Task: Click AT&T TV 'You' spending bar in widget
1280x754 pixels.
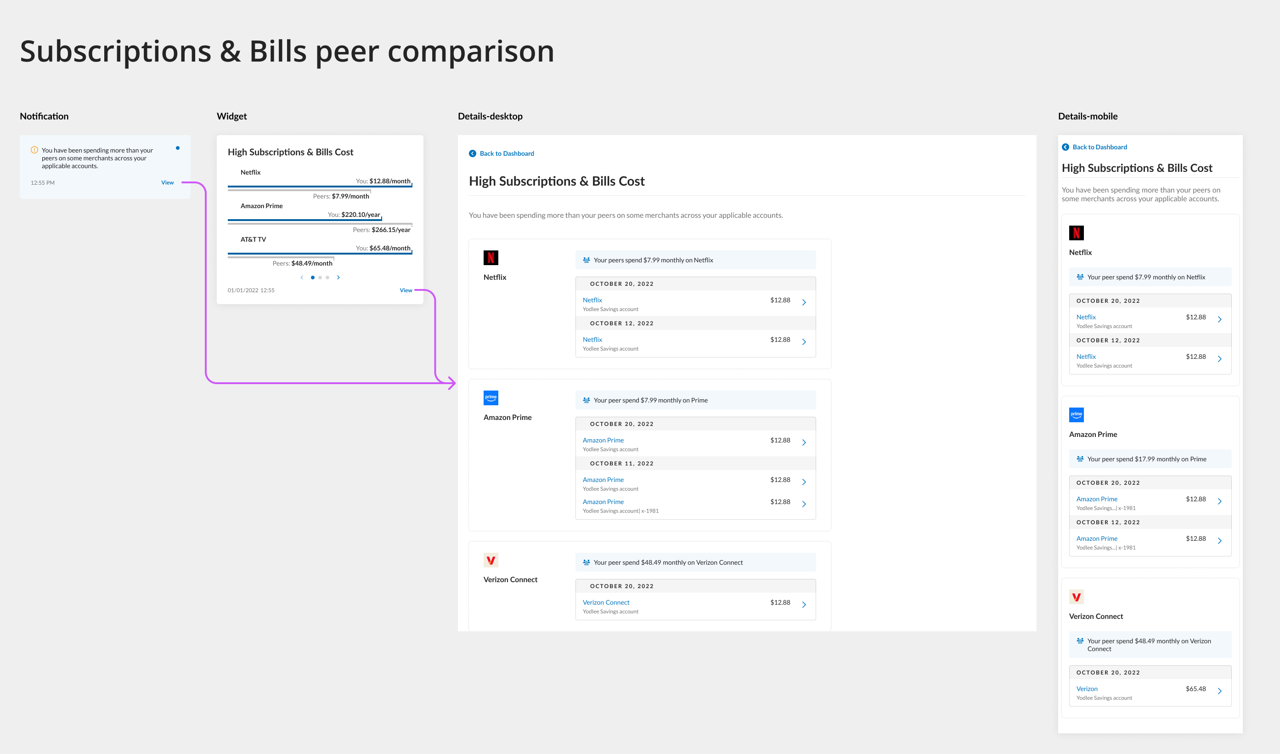Action: 320,254
